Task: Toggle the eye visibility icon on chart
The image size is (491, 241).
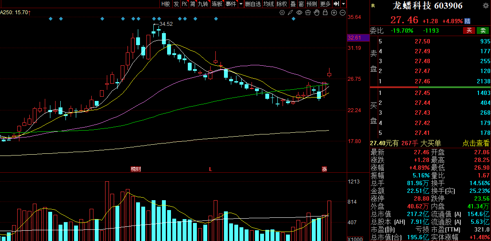Action: pyautogui.click(x=299, y=12)
